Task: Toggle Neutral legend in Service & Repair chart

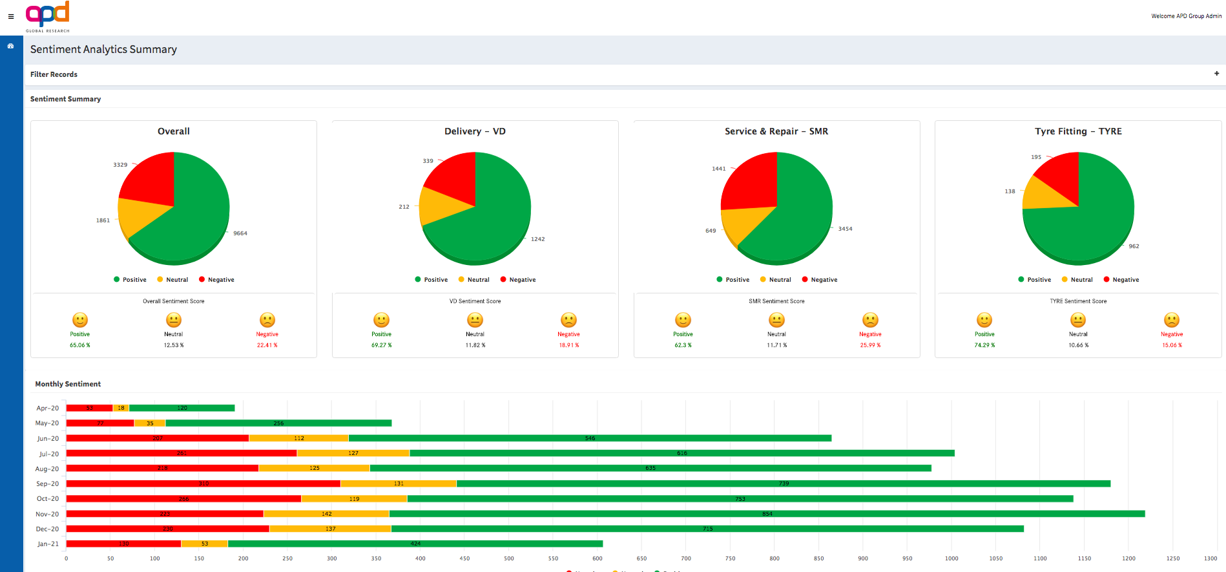Action: click(x=776, y=280)
